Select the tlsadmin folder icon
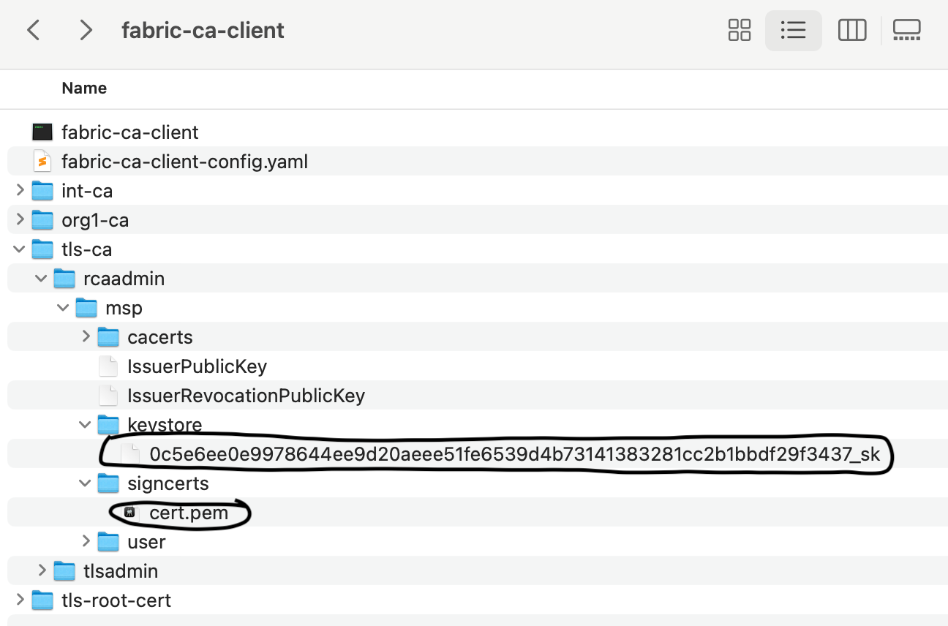The image size is (948, 626). pos(65,571)
